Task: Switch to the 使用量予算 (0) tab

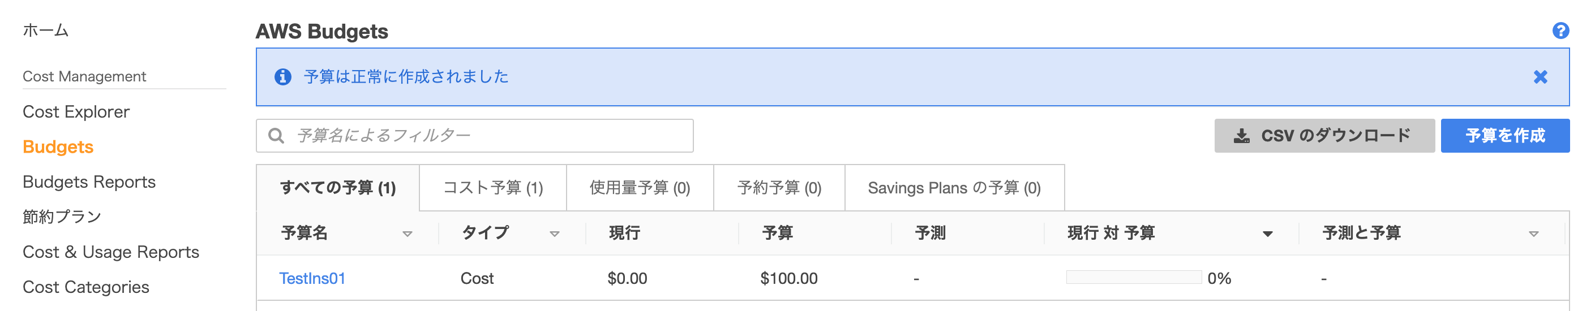Action: click(640, 187)
